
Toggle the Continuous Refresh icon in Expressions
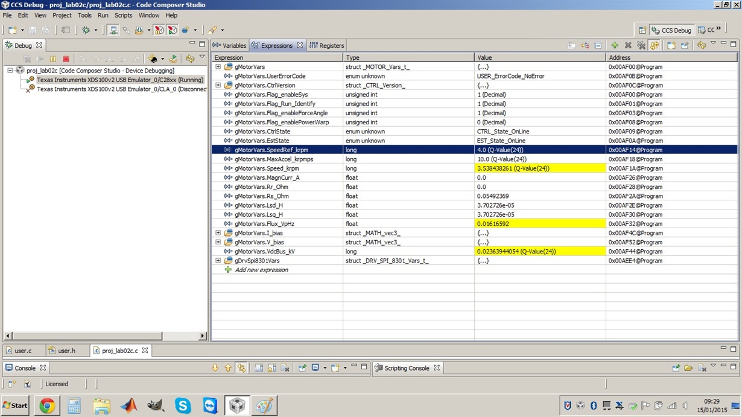coord(655,45)
